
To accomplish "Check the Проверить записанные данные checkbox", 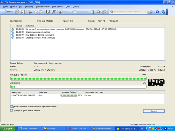I will point(11,110).
